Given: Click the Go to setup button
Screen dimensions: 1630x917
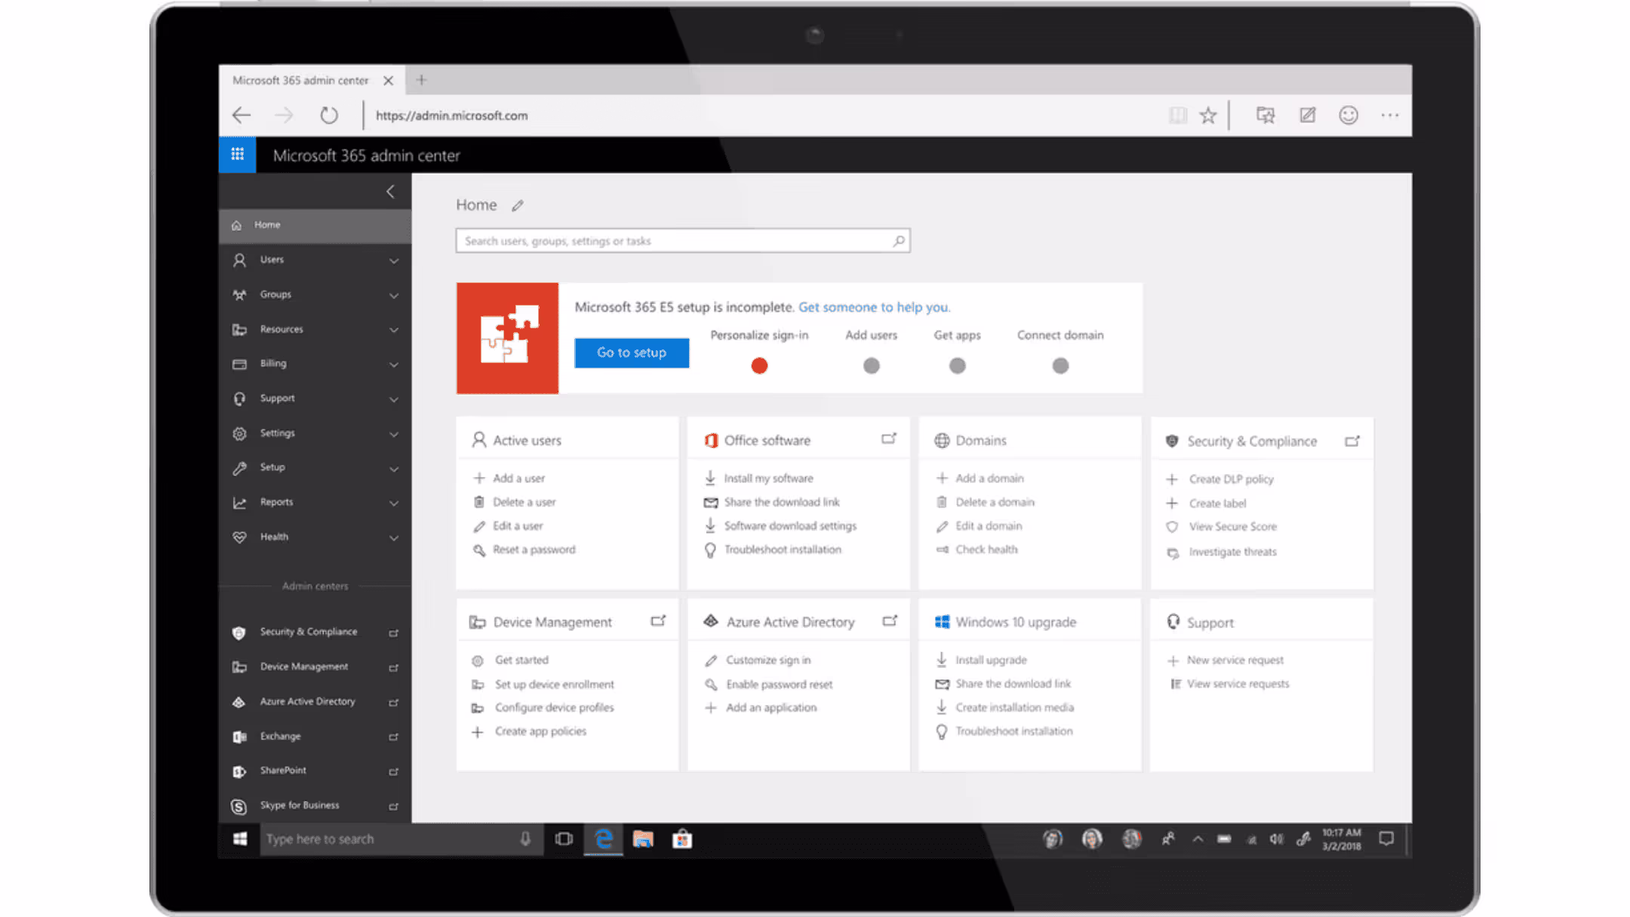Looking at the screenshot, I should (632, 352).
